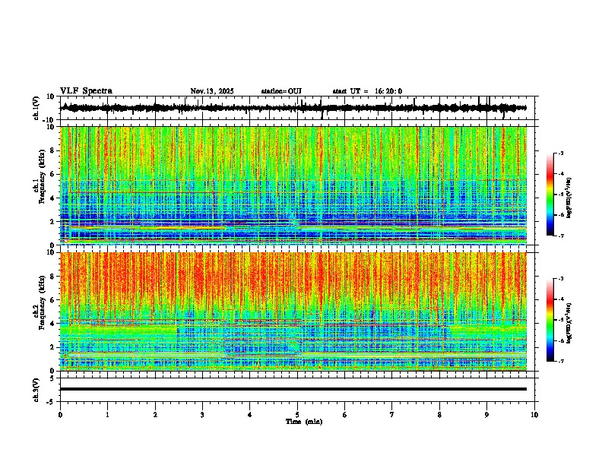
Task: Click time axis tick label '0'
Action: point(60,415)
